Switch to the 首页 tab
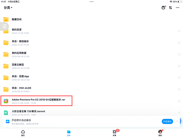Image resolution: width=183 pixels, height=137 pixels. pos(23,132)
